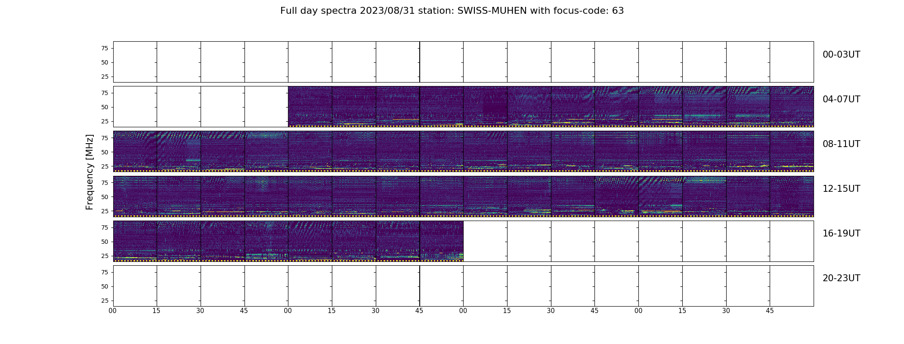Image resolution: width=904 pixels, height=344 pixels.
Task: Click the 00-03UT row label
Action: pos(841,55)
